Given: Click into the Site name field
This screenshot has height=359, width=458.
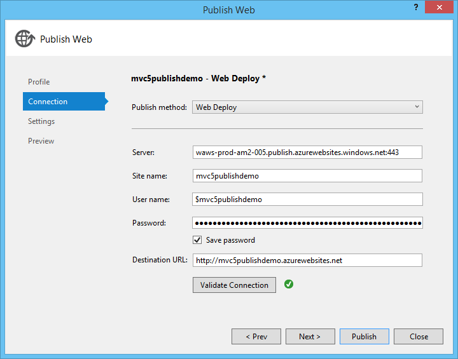Looking at the screenshot, I should 307,176.
